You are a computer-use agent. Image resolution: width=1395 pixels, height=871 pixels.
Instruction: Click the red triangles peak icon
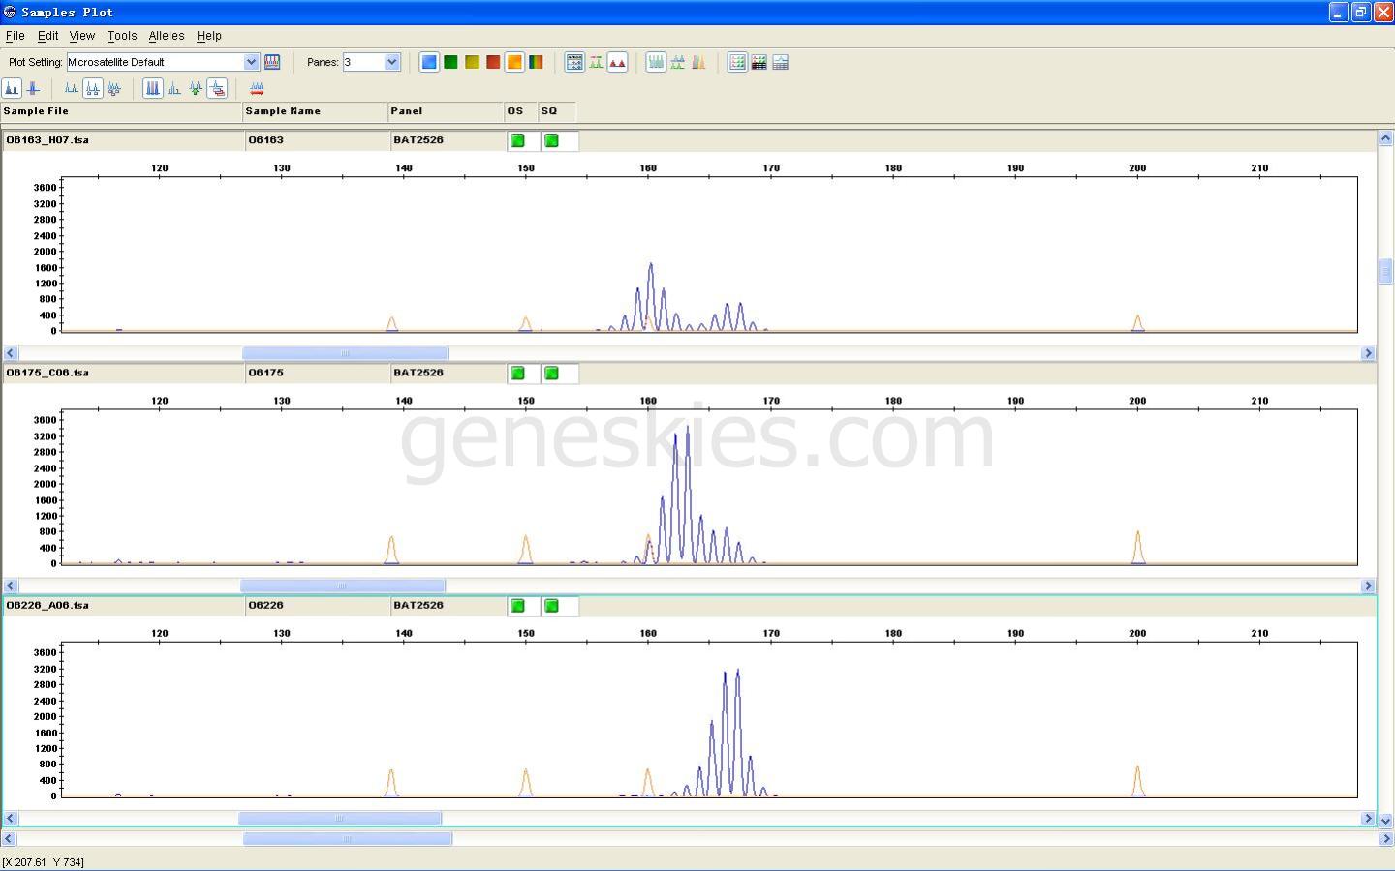point(617,62)
